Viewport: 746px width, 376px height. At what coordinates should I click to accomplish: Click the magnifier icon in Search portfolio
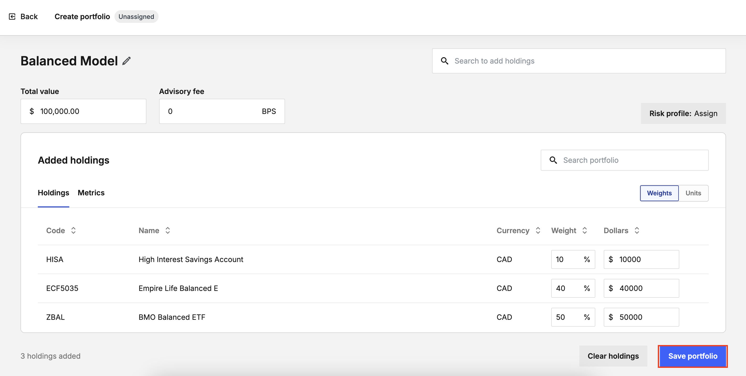click(553, 160)
